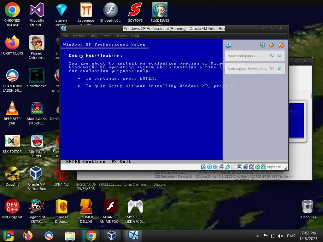The image size is (323, 242).
Task: Open the CHRONES DISEASE Chrome desktop icon
Action: click(x=12, y=14)
